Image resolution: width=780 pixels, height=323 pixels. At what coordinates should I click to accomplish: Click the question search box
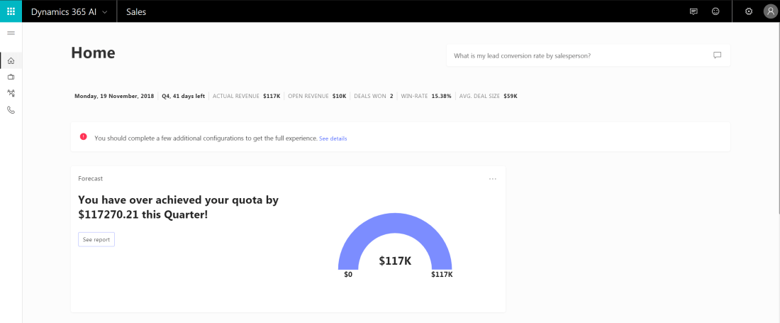click(x=574, y=55)
